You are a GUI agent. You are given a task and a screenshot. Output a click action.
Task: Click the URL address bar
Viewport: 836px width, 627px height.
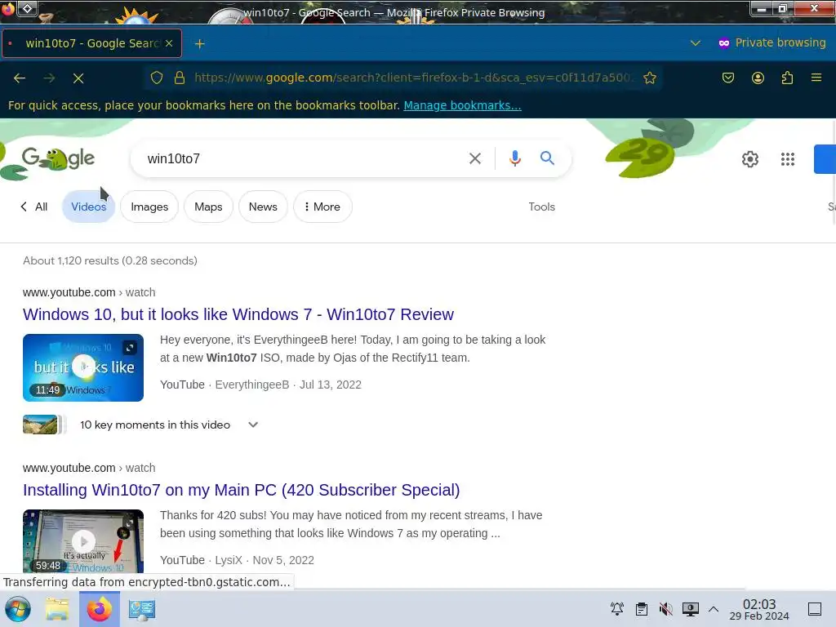(413, 78)
